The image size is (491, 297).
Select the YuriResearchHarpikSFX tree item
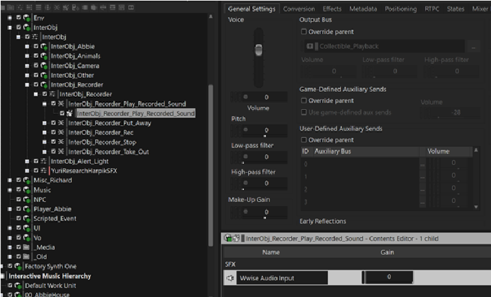pyautogui.click(x=84, y=170)
